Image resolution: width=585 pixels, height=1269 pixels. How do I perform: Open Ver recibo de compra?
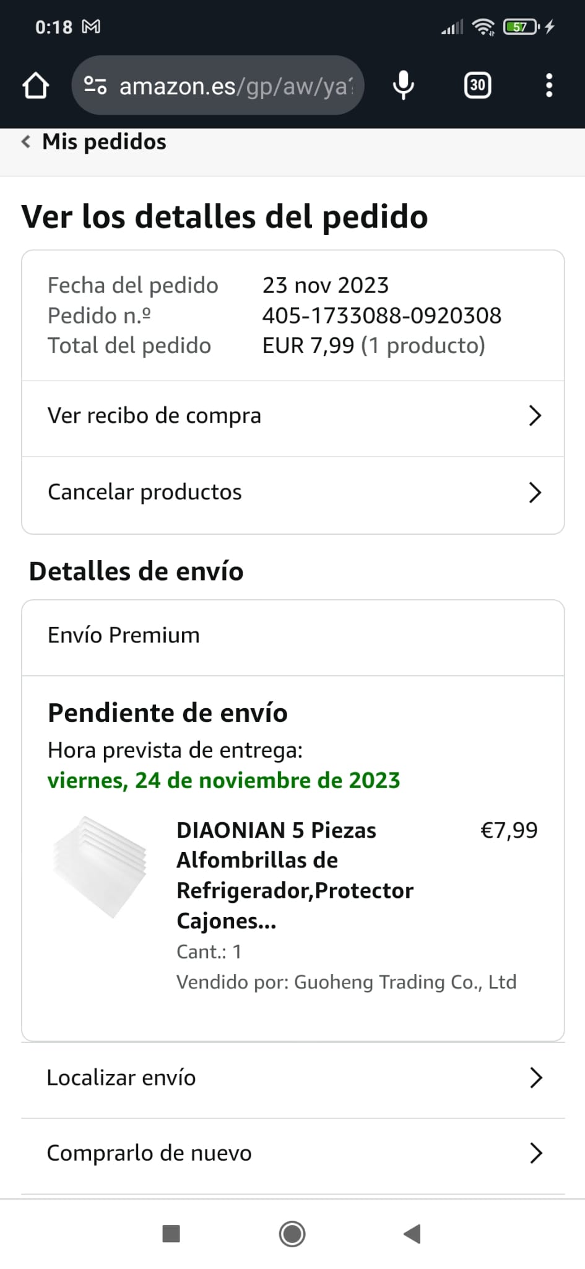155,416
